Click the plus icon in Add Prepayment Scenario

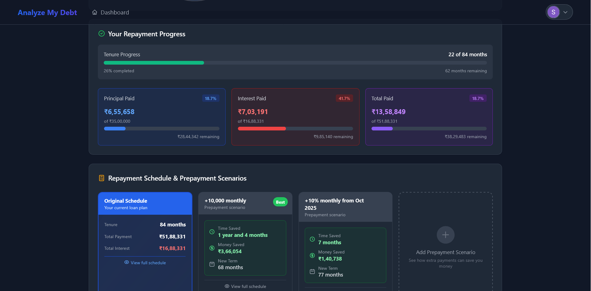445,235
